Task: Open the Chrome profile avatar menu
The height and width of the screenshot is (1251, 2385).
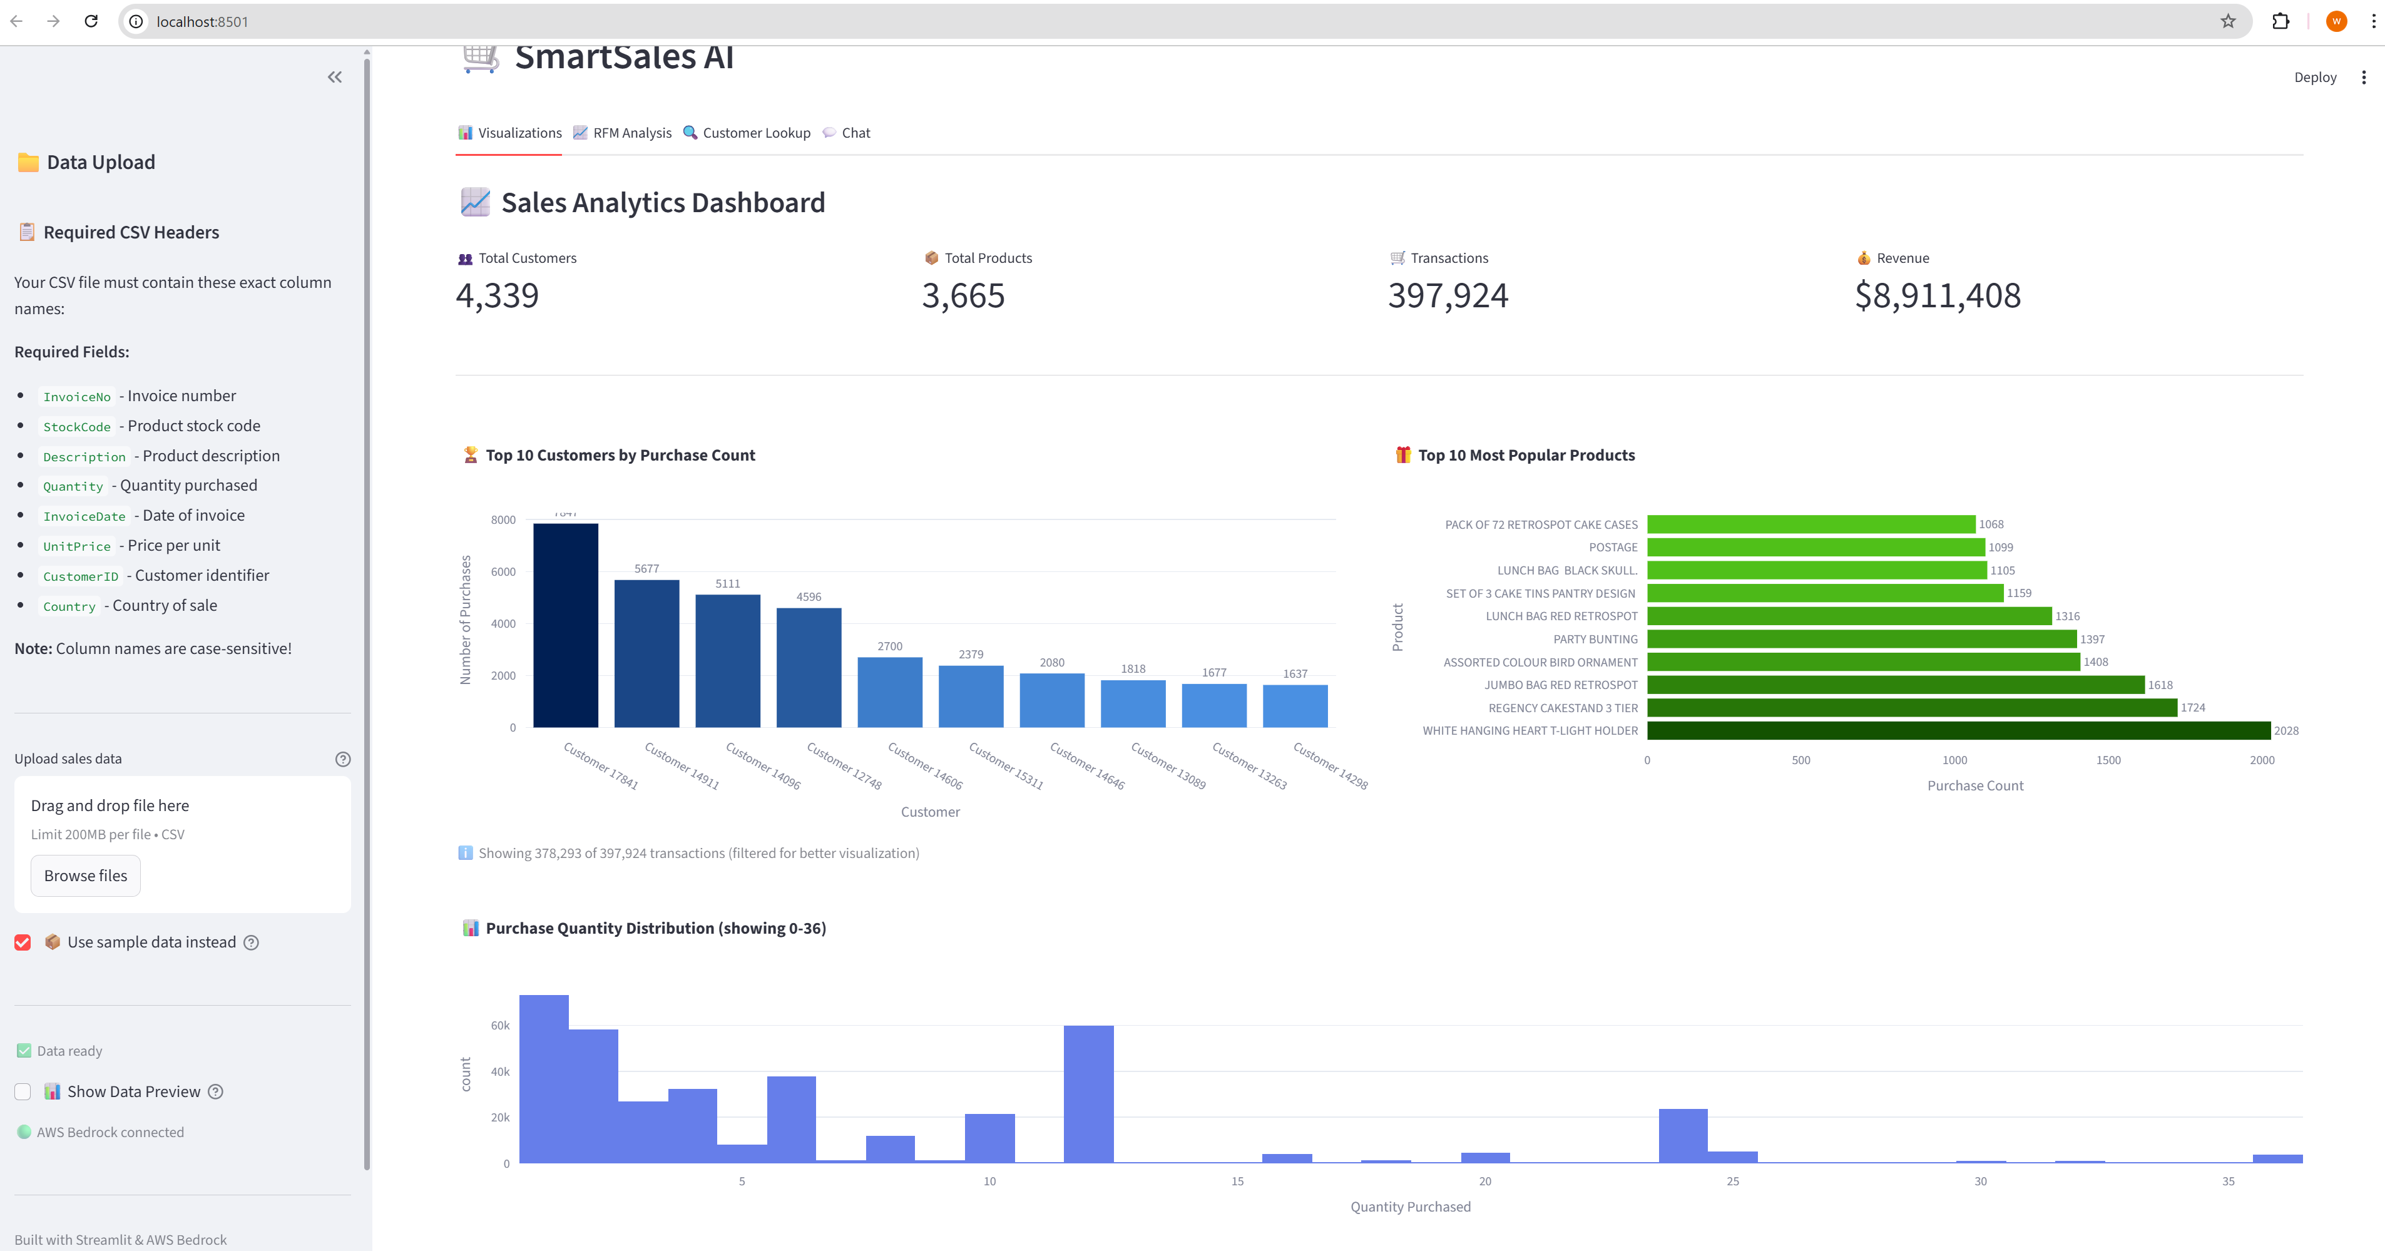Action: (2336, 21)
